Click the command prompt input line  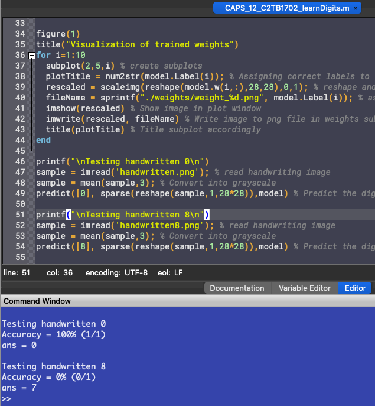click(187, 398)
